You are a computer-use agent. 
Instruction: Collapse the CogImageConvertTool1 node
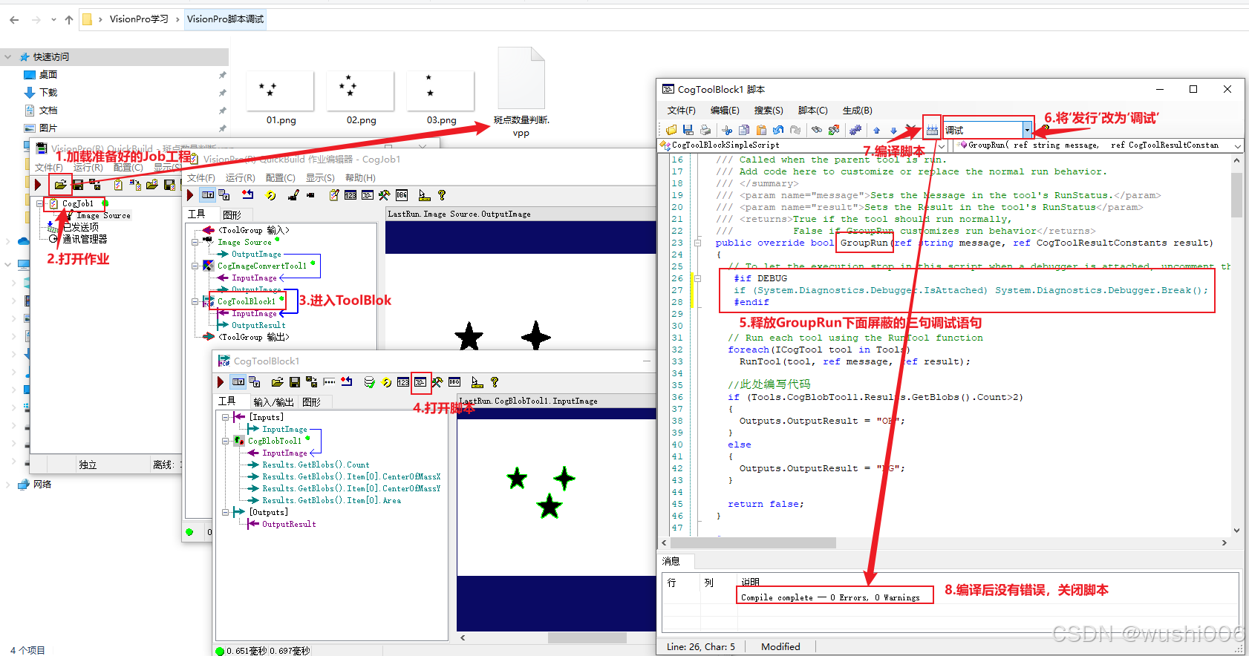pyautogui.click(x=195, y=266)
